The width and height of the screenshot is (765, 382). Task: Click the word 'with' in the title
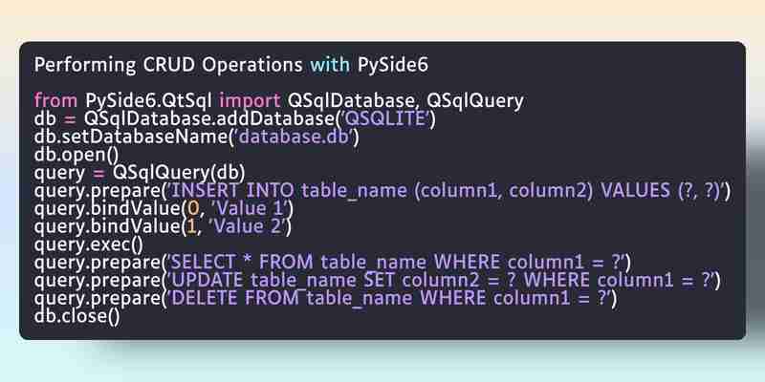click(x=330, y=65)
